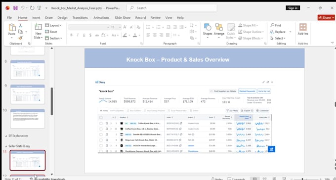Open the Select dropdown in Editing

click(x=278, y=38)
